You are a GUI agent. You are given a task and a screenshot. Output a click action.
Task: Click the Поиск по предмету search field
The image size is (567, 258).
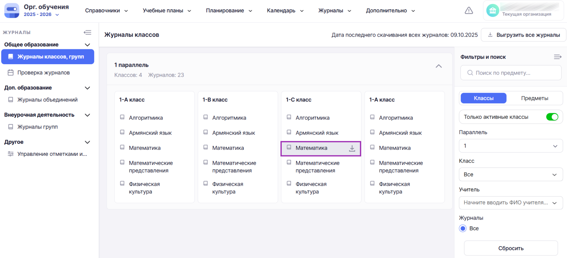[511, 73]
